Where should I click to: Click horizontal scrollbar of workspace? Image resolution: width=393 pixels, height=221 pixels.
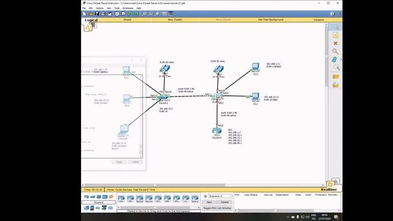[155, 185]
